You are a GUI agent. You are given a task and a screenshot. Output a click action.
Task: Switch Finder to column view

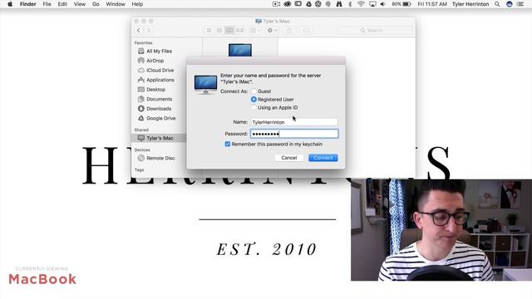(229, 30)
